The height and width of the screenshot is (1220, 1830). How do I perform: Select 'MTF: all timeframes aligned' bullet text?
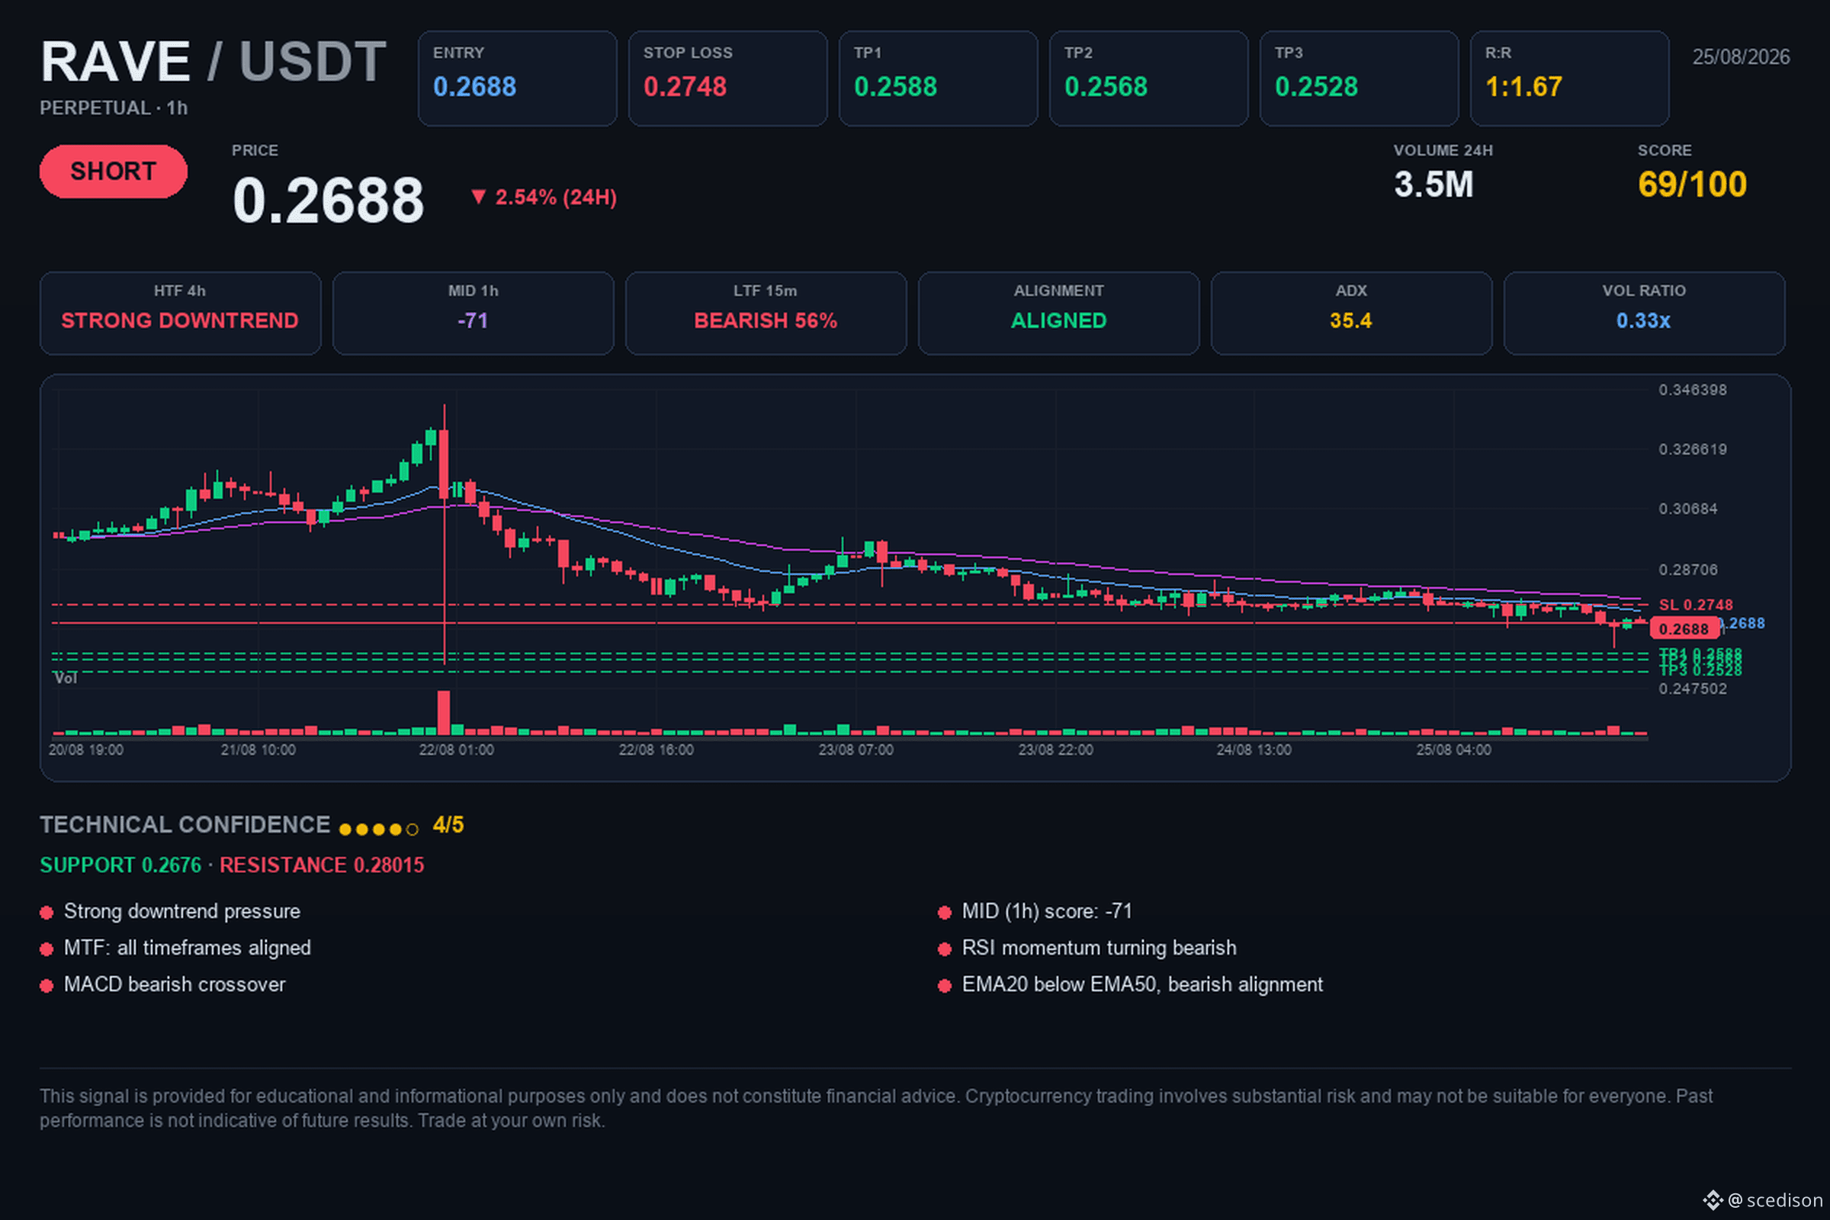[188, 949]
